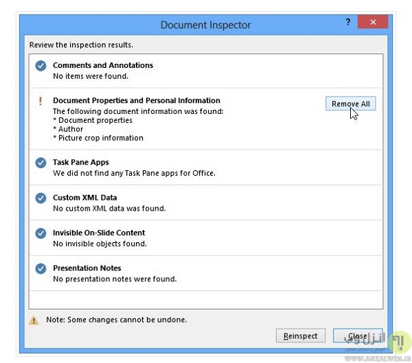
Task: Click the checkmark icon beside Custom XML Data
Action: tap(41, 198)
